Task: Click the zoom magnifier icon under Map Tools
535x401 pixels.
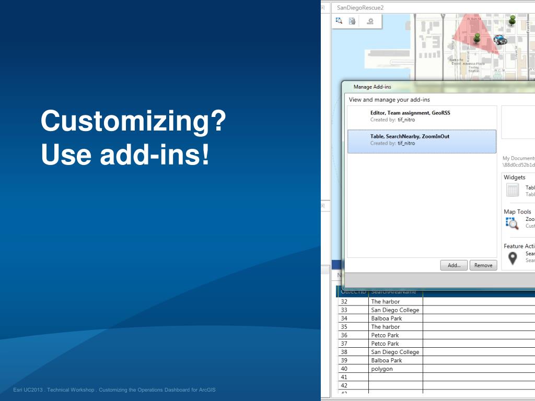Action: click(512, 223)
